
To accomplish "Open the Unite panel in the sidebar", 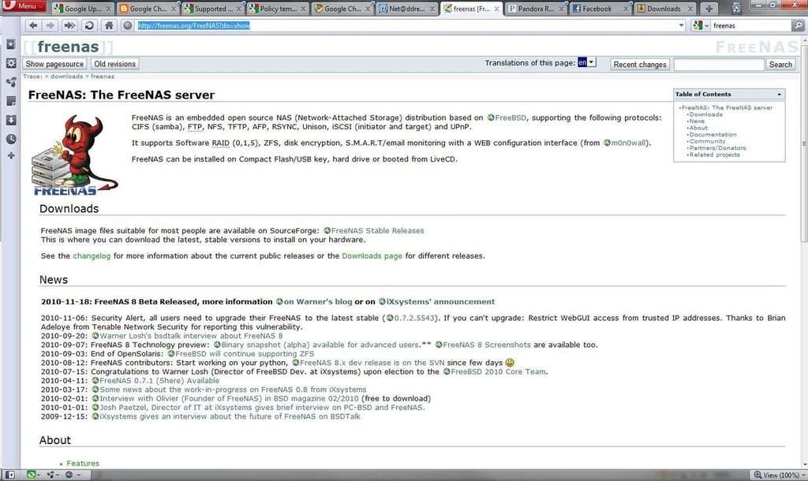I will tap(11, 82).
